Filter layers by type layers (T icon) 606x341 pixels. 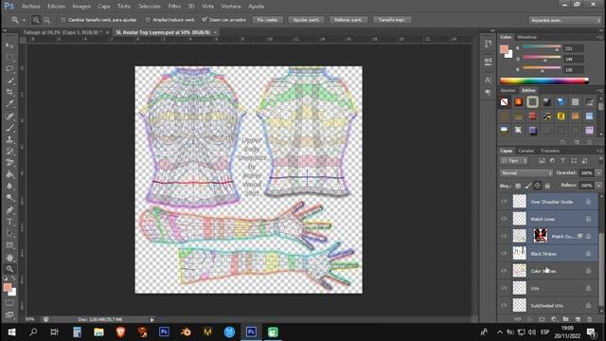click(x=563, y=160)
